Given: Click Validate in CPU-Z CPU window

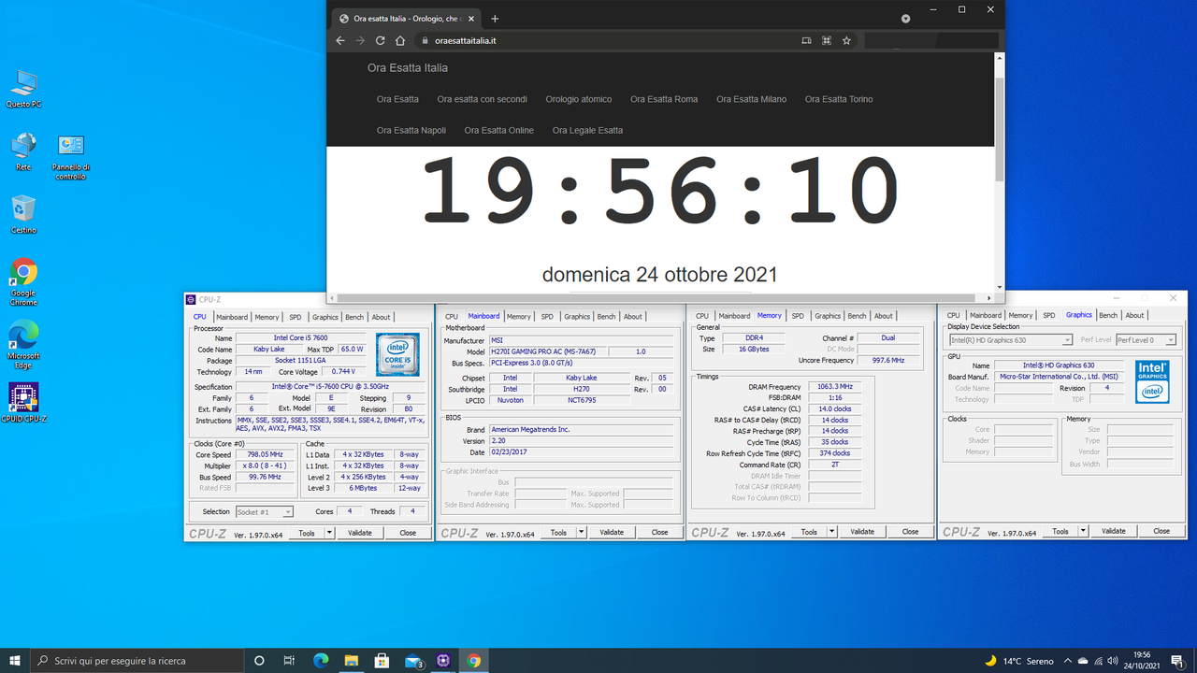Looking at the screenshot, I should (360, 533).
